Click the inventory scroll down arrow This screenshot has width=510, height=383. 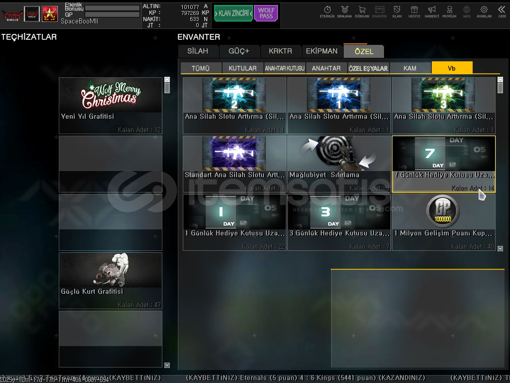click(501, 249)
